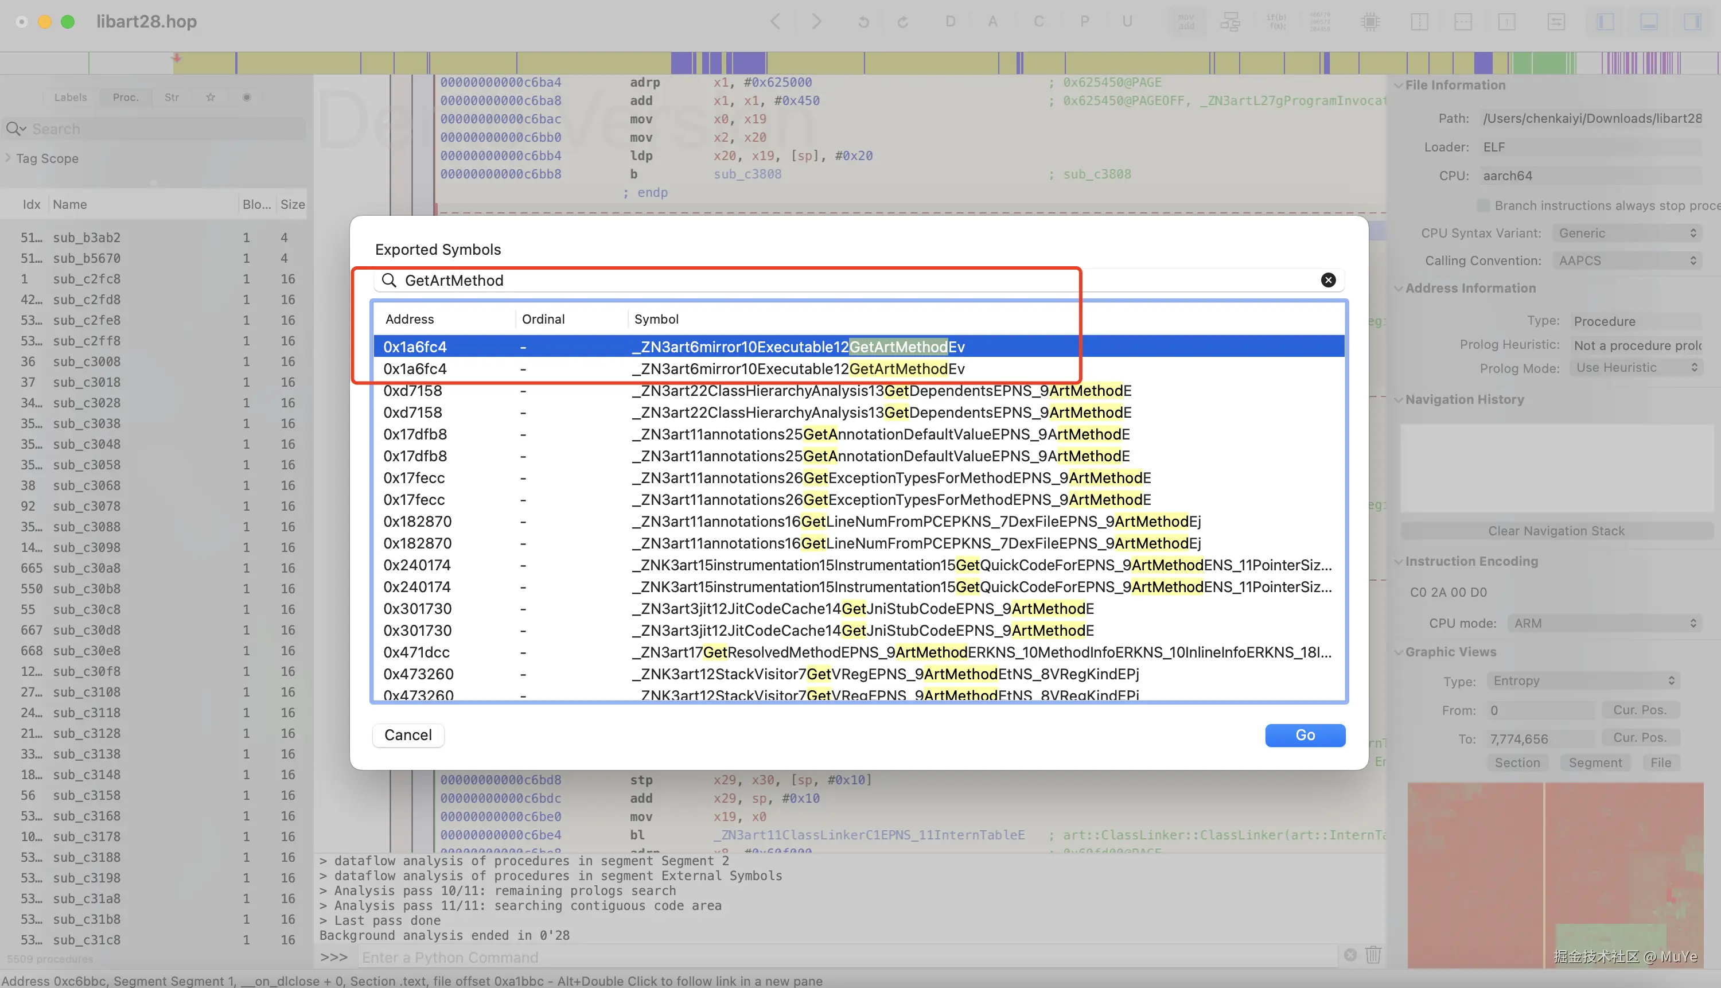
Task: Open the control flow graph view icon
Action: point(1230,21)
